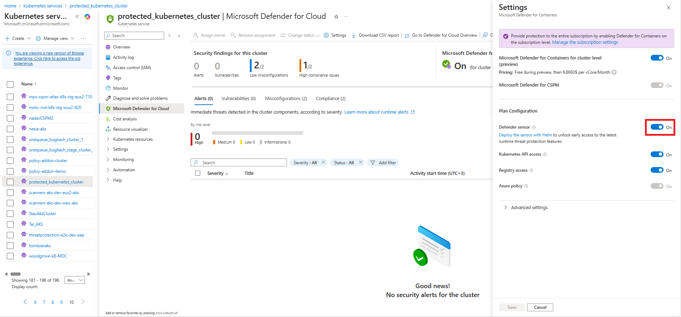
Task: Collapse the cluster list with the double-chevron icon
Action: click(77, 16)
